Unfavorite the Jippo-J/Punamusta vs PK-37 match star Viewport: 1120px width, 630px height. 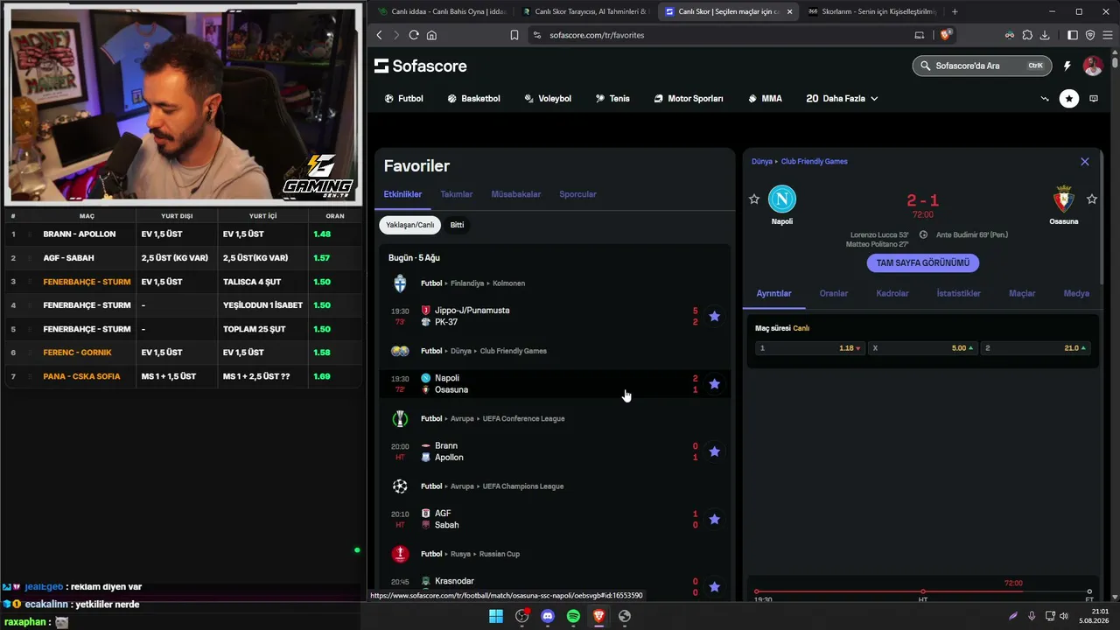coord(714,316)
